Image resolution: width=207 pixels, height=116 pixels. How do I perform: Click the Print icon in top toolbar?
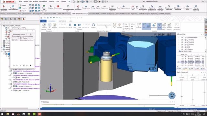87,2
